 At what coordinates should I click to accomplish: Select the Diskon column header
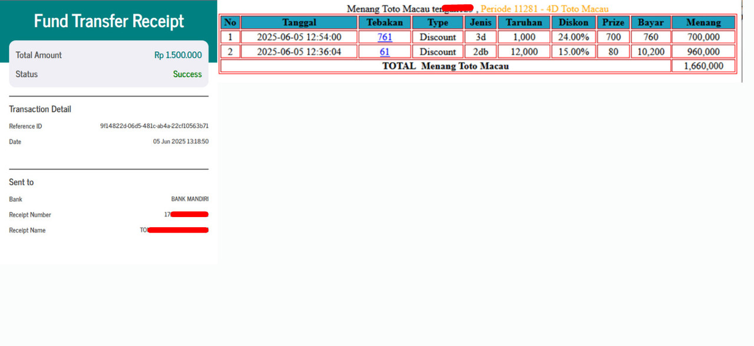coord(574,22)
